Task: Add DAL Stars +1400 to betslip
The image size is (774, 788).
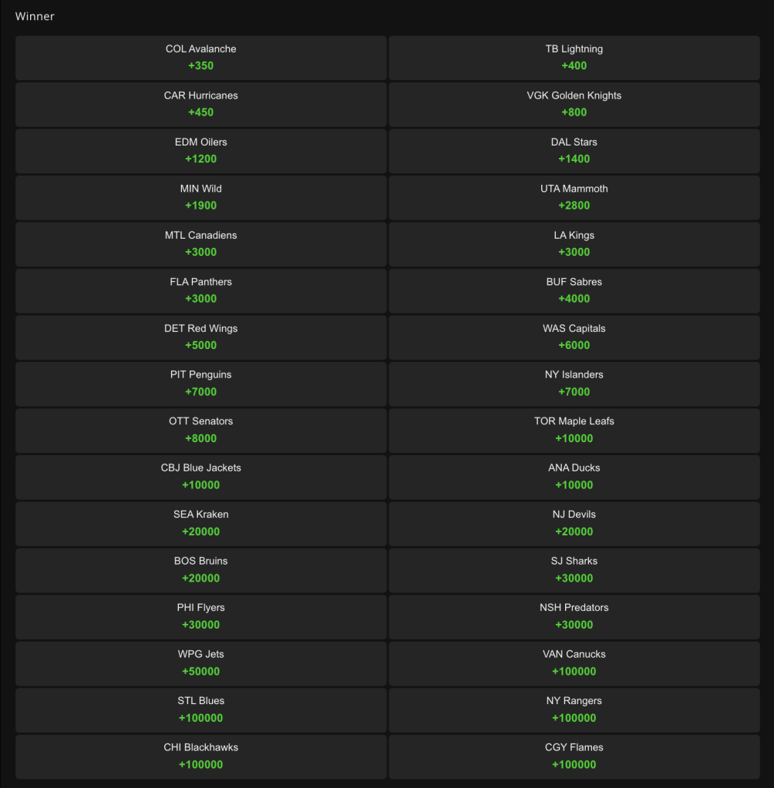Action: (574, 151)
